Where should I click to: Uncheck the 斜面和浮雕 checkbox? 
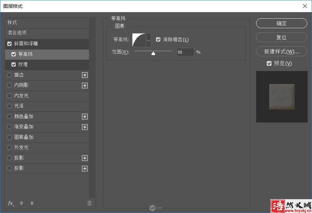[9, 44]
